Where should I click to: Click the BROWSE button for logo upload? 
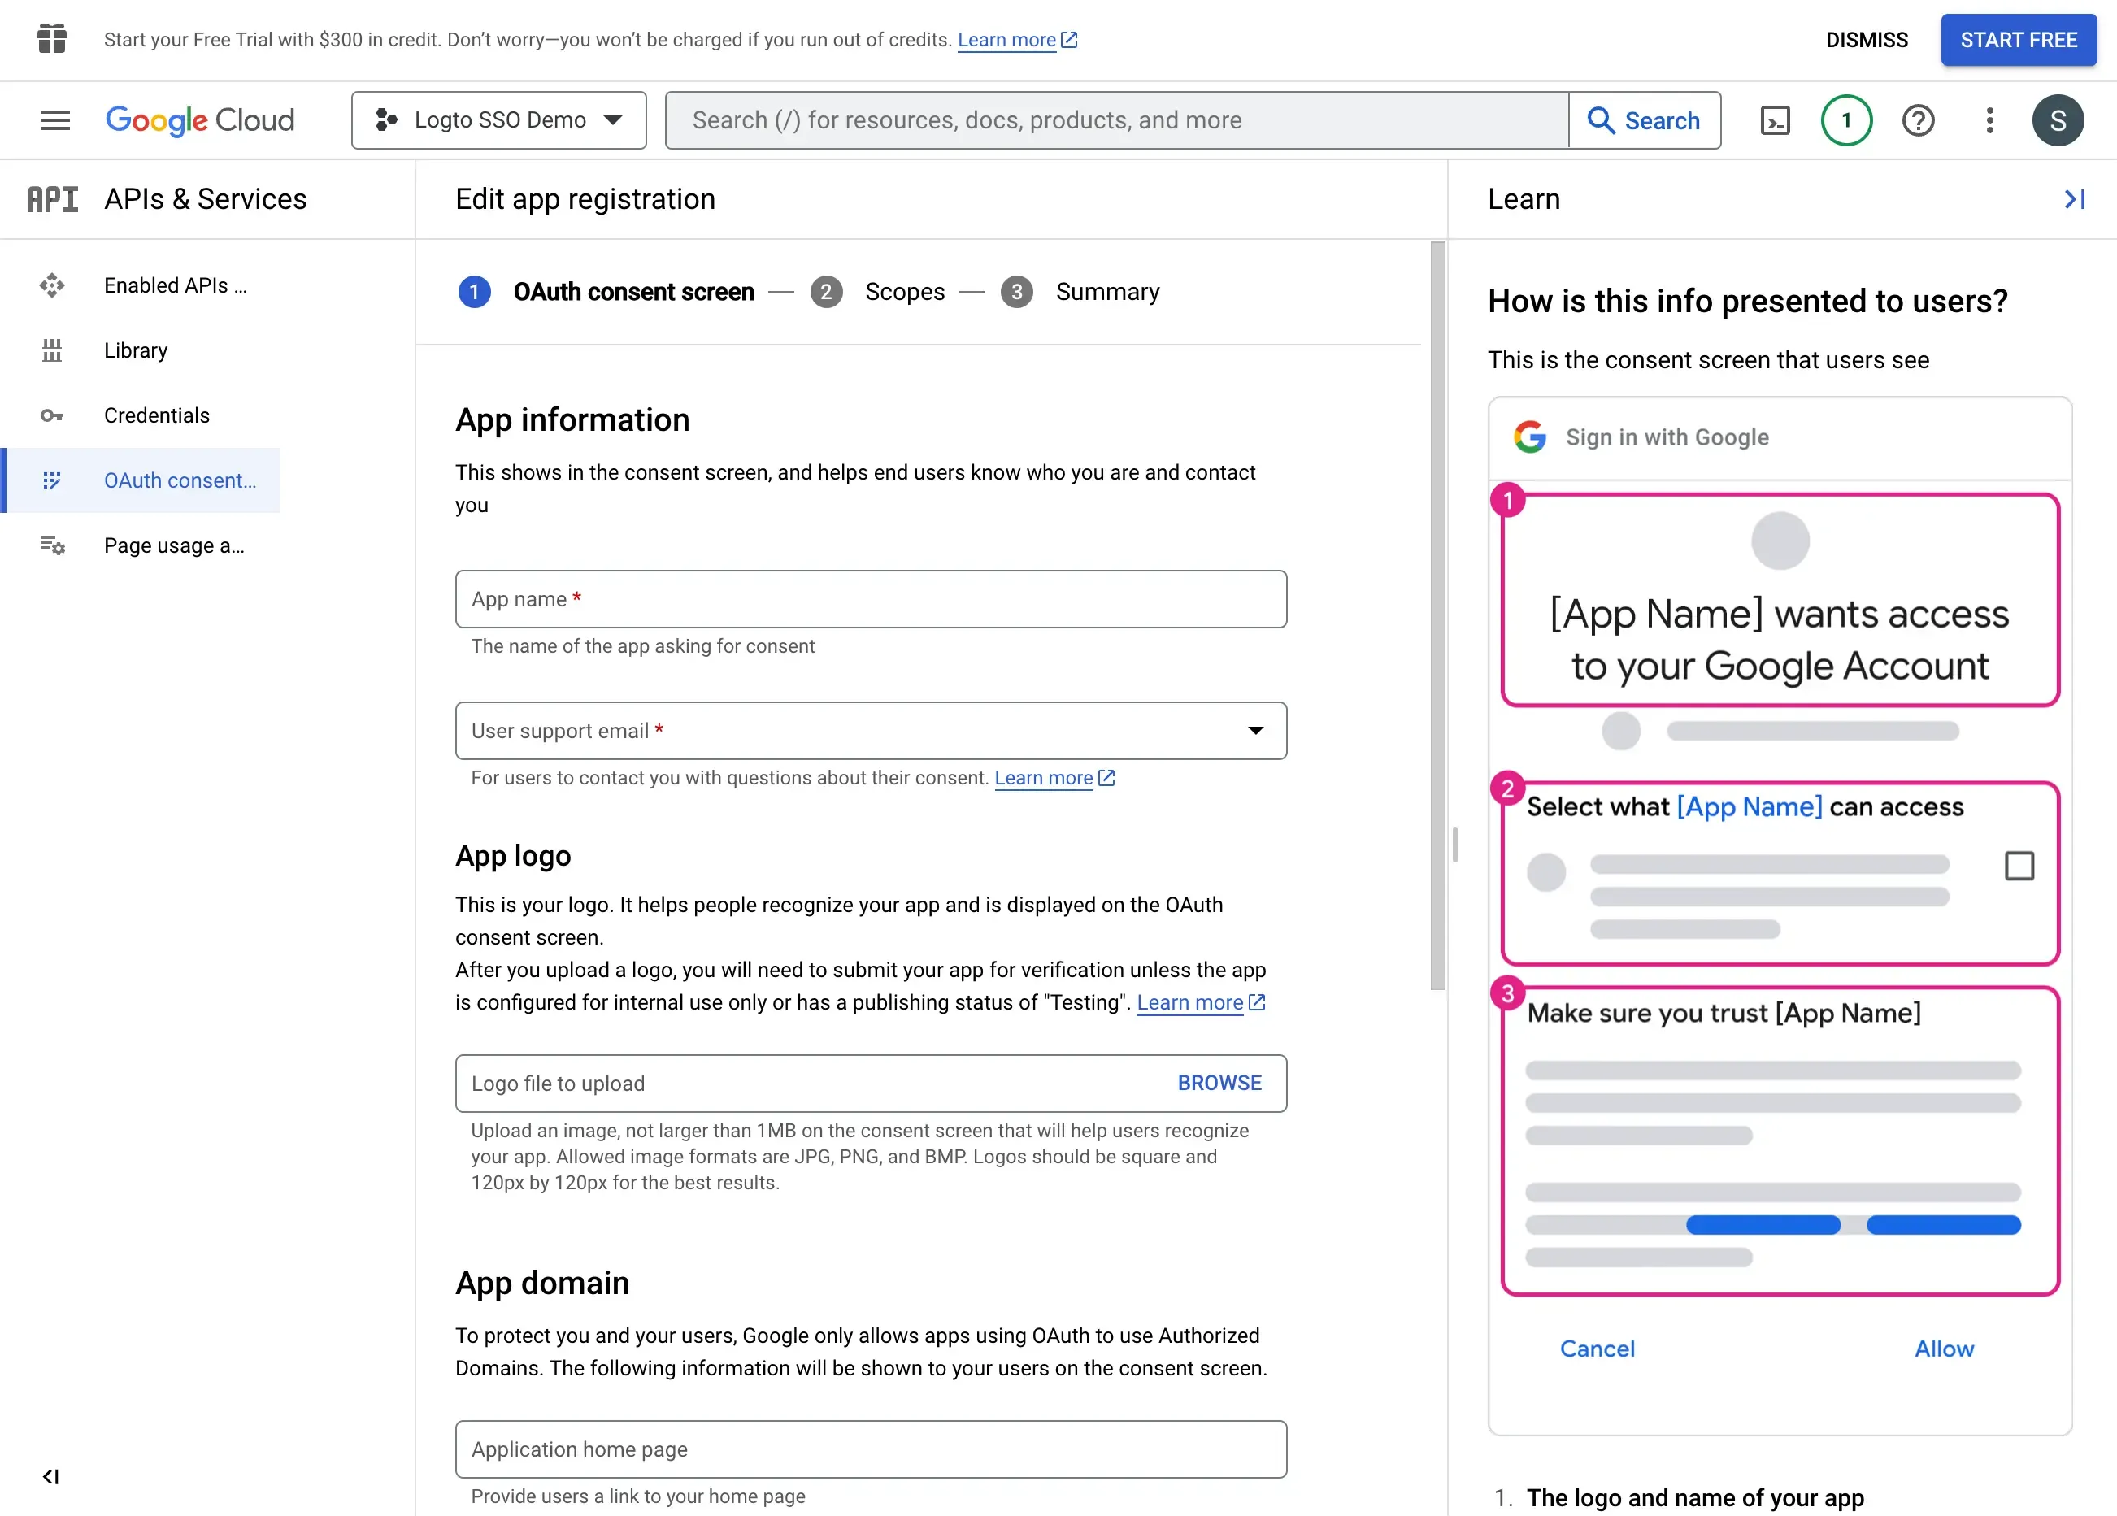(1219, 1081)
